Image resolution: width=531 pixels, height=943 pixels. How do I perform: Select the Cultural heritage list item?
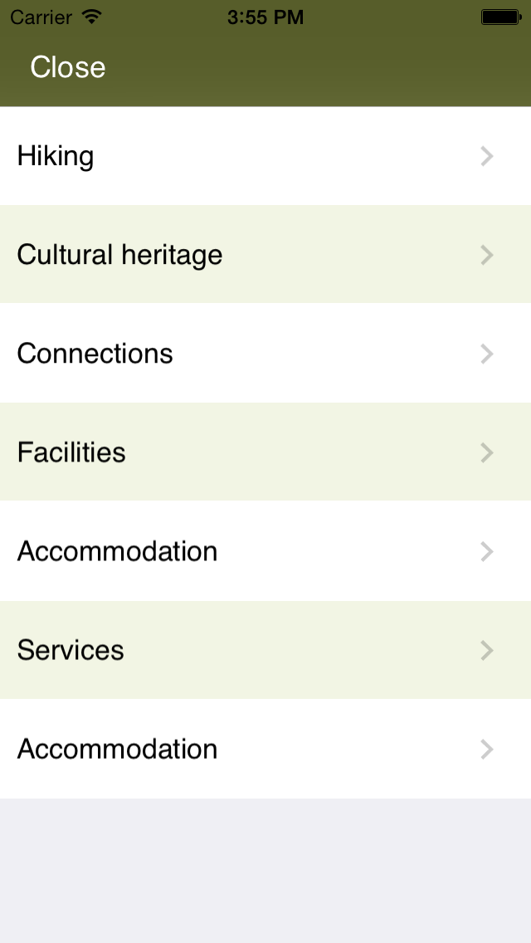point(119,255)
